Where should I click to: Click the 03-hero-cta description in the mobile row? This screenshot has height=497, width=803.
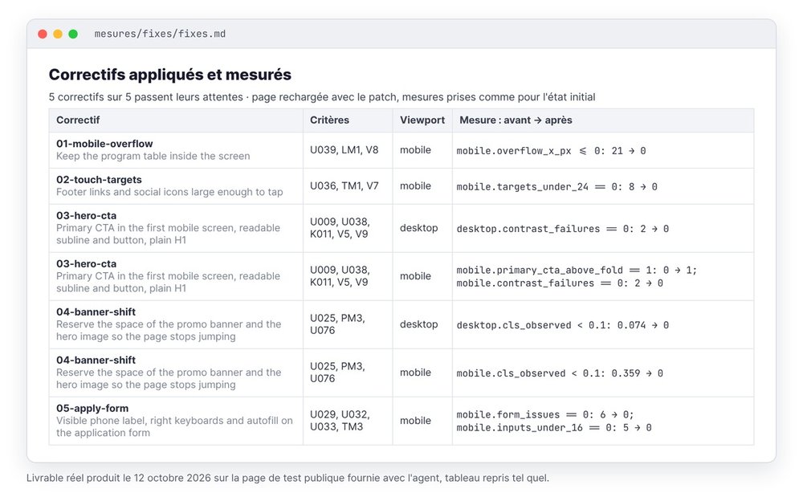(x=168, y=282)
